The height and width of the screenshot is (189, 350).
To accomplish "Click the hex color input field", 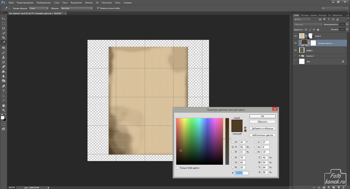I will pos(241,173).
